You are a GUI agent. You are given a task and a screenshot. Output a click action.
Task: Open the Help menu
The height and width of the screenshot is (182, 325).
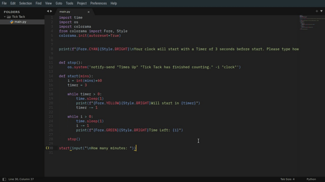click(x=114, y=3)
